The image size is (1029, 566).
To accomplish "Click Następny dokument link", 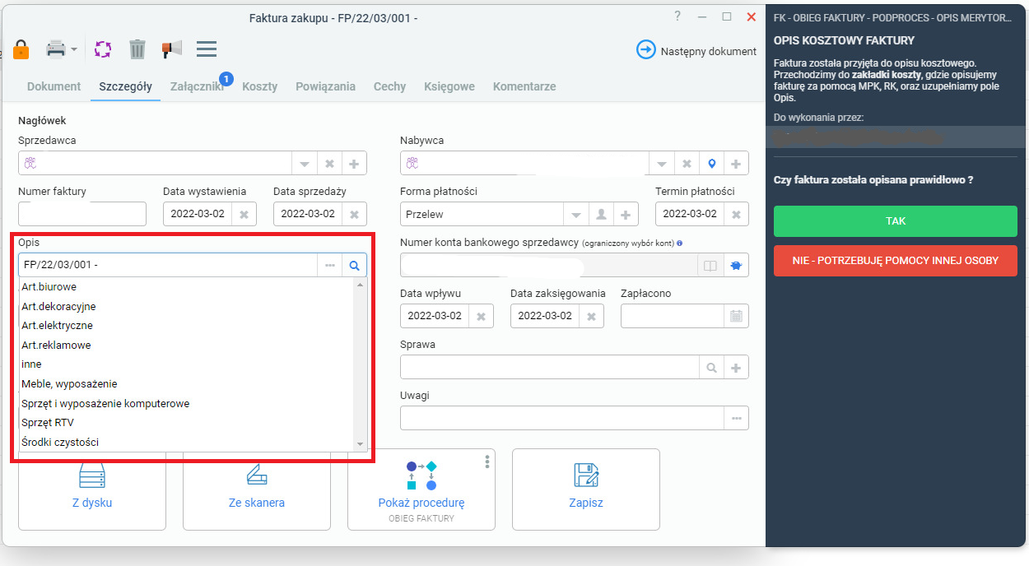I will [x=696, y=51].
